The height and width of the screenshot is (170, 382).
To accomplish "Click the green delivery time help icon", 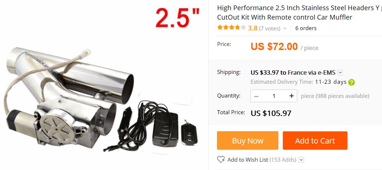I will click(351, 82).
